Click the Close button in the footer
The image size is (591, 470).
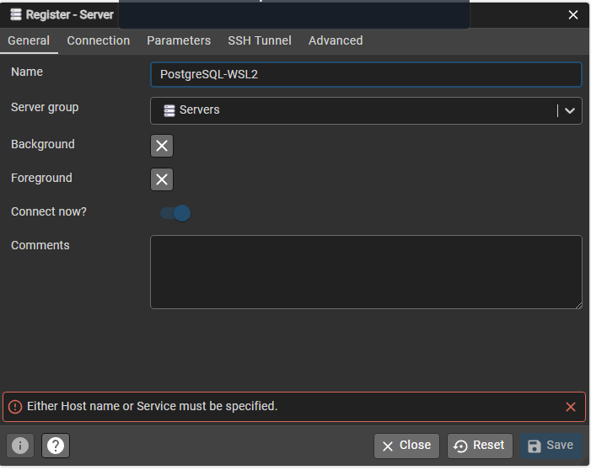[x=406, y=446]
